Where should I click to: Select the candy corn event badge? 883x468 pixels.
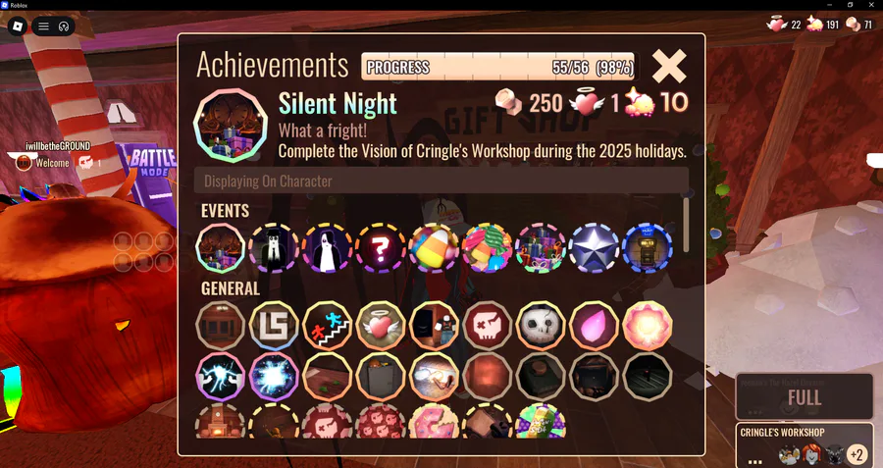[x=434, y=248]
